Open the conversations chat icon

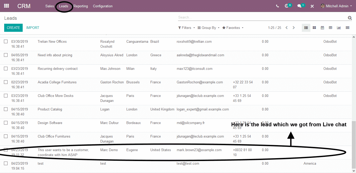(299, 6)
